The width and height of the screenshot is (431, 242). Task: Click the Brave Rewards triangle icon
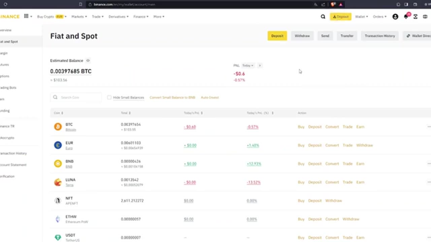(341, 4)
